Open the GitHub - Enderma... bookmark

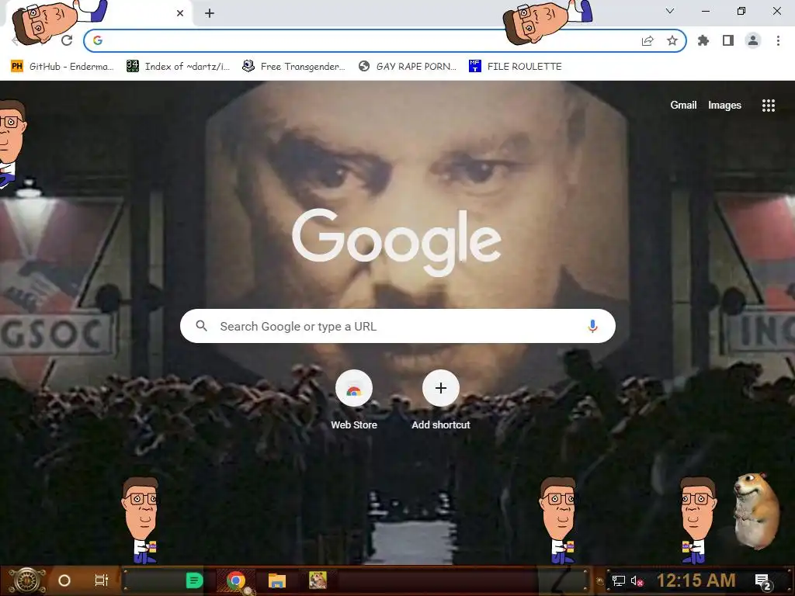coord(62,67)
